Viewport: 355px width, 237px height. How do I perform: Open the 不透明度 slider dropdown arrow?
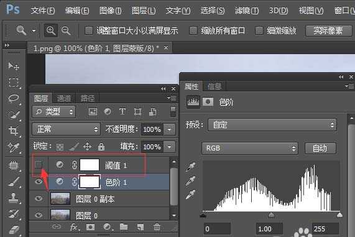169,129
